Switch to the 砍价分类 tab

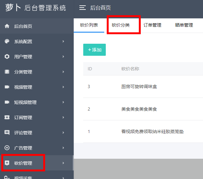pos(121,25)
